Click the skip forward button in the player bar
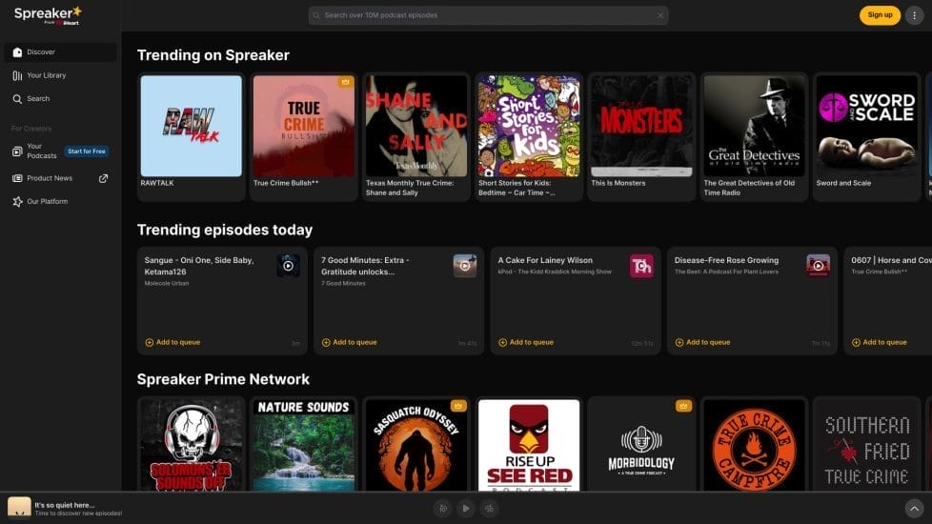This screenshot has height=524, width=932. coord(489,509)
